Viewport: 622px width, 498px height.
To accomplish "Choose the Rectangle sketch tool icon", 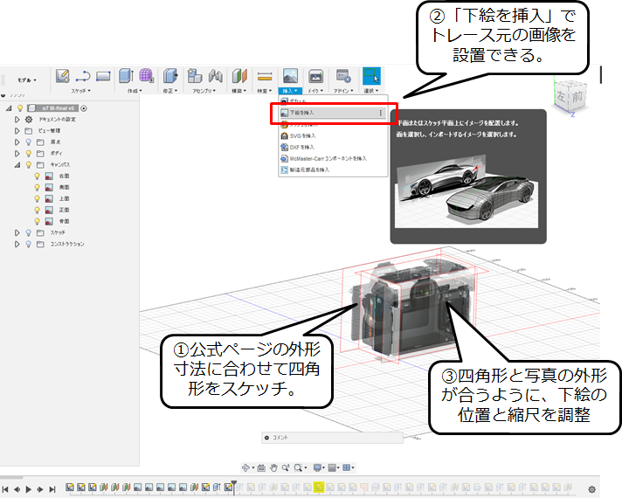I will 103,76.
